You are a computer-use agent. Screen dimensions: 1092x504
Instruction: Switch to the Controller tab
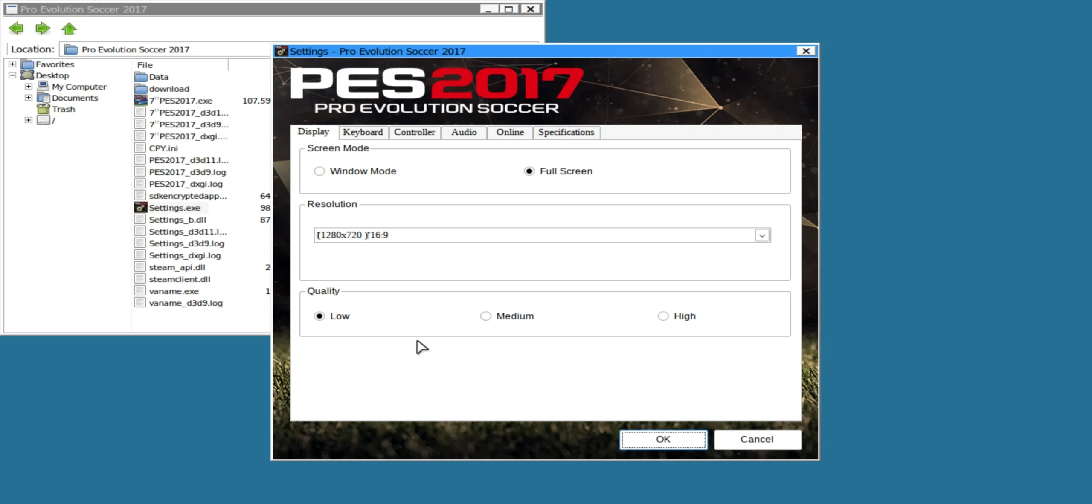(x=415, y=132)
